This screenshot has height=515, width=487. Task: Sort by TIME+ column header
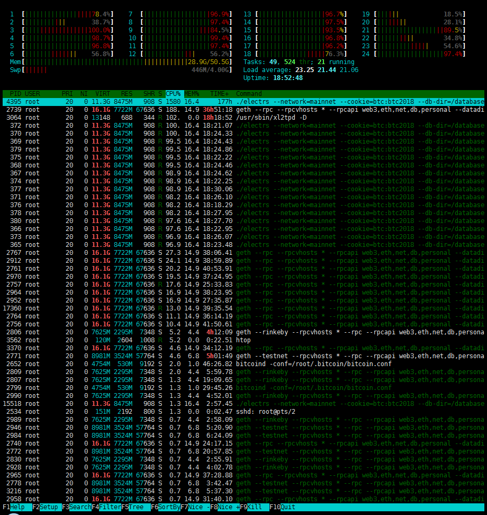(x=220, y=94)
